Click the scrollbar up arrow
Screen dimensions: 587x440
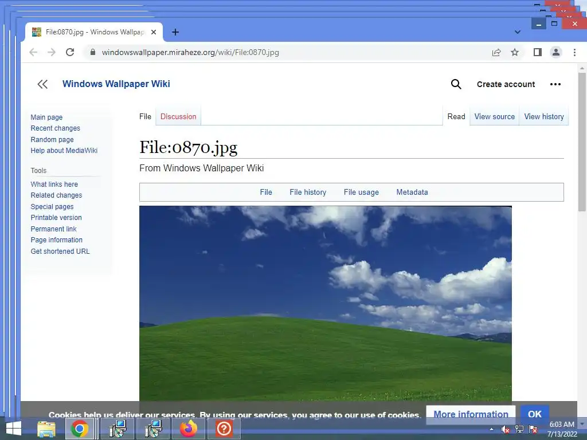pyautogui.click(x=582, y=68)
